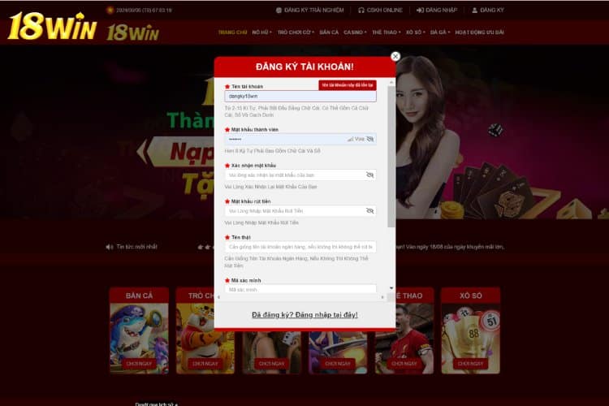This screenshot has height=406, width=609.
Task: Click the headset icon for CSKH Online
Action: point(361,10)
